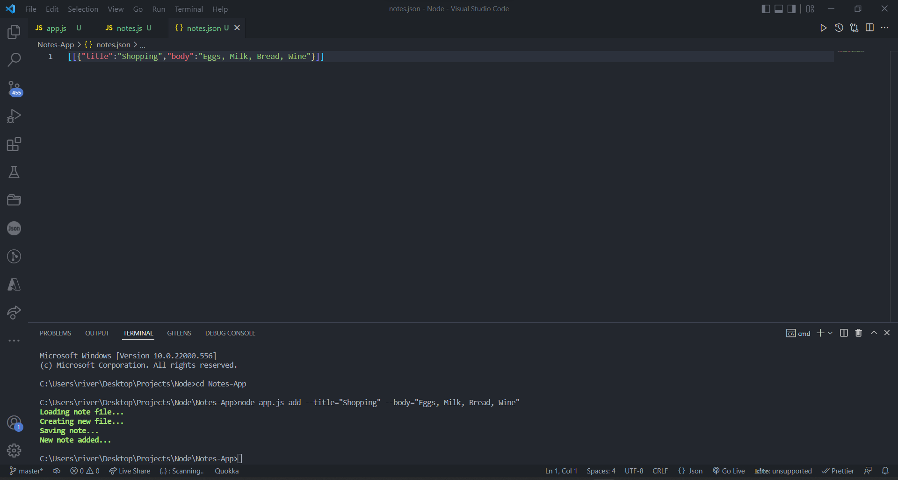Toggle the primary side bar visibility

pos(766,8)
